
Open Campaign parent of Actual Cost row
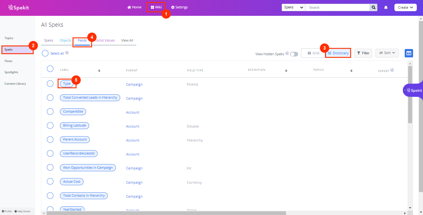134,182
